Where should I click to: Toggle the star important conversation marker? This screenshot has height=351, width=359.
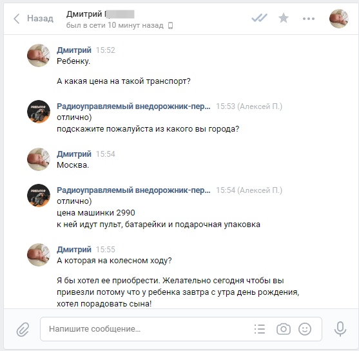[284, 18]
